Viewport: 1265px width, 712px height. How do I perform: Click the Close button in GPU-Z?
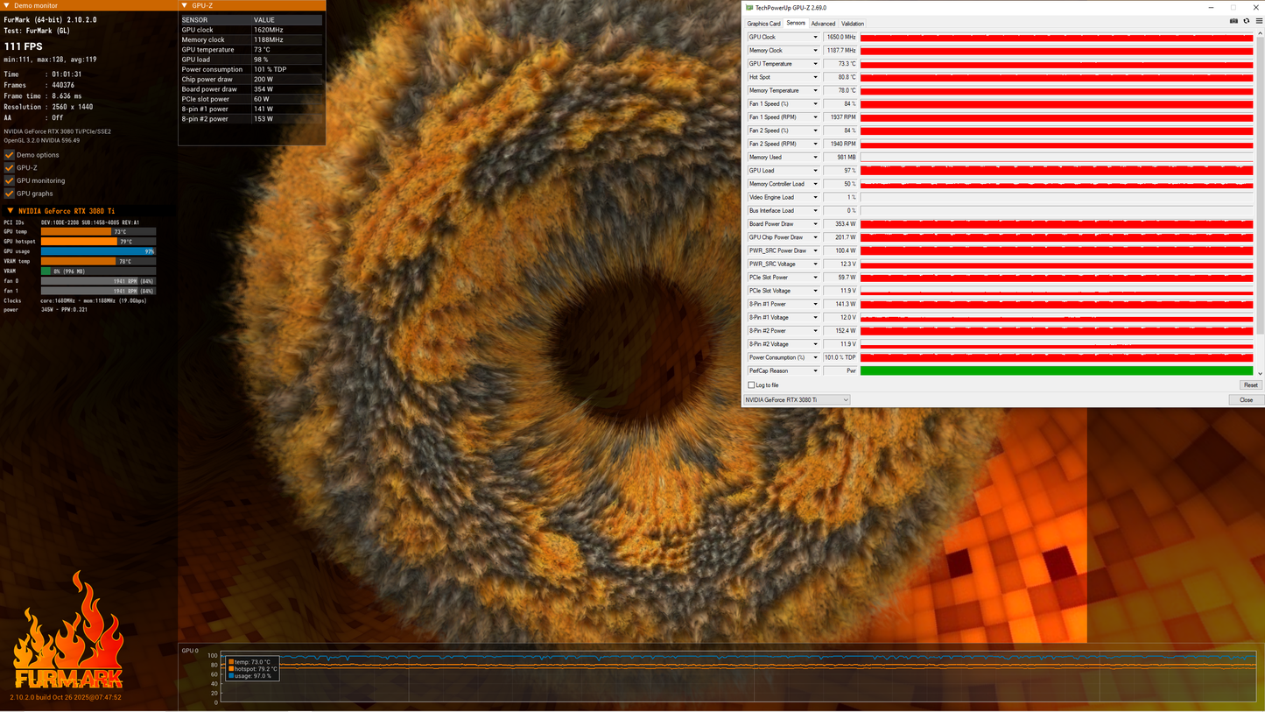pyautogui.click(x=1246, y=399)
